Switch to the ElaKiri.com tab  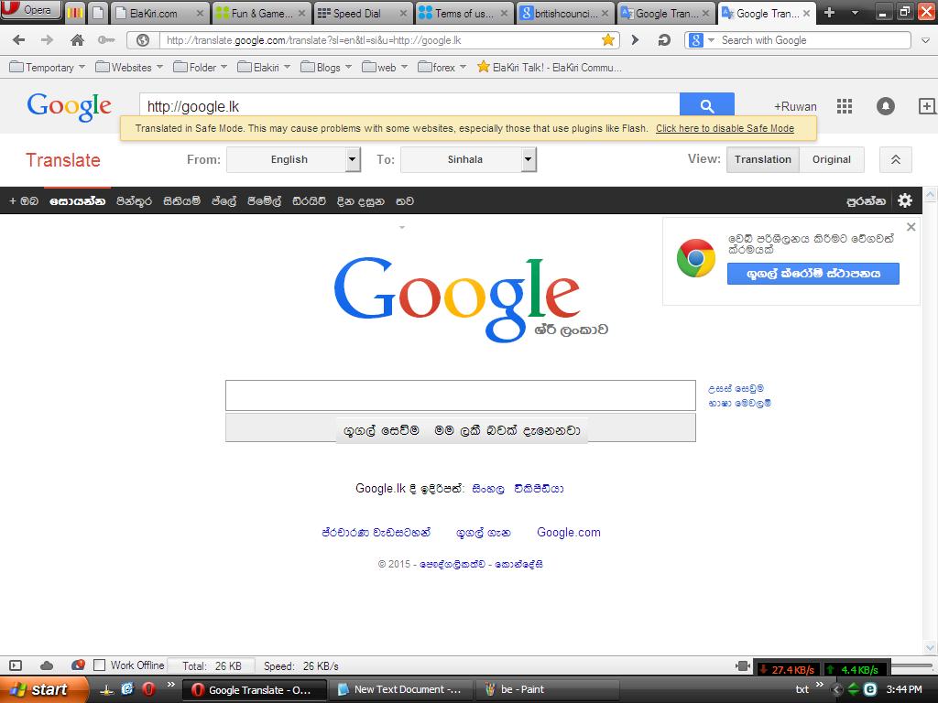pyautogui.click(x=159, y=13)
